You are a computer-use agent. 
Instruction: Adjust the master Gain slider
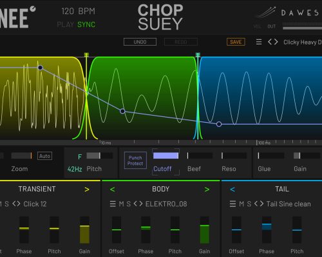(x=307, y=155)
